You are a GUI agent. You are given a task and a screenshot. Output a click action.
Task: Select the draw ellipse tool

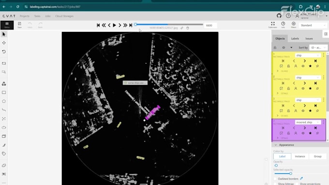(x=4, y=128)
